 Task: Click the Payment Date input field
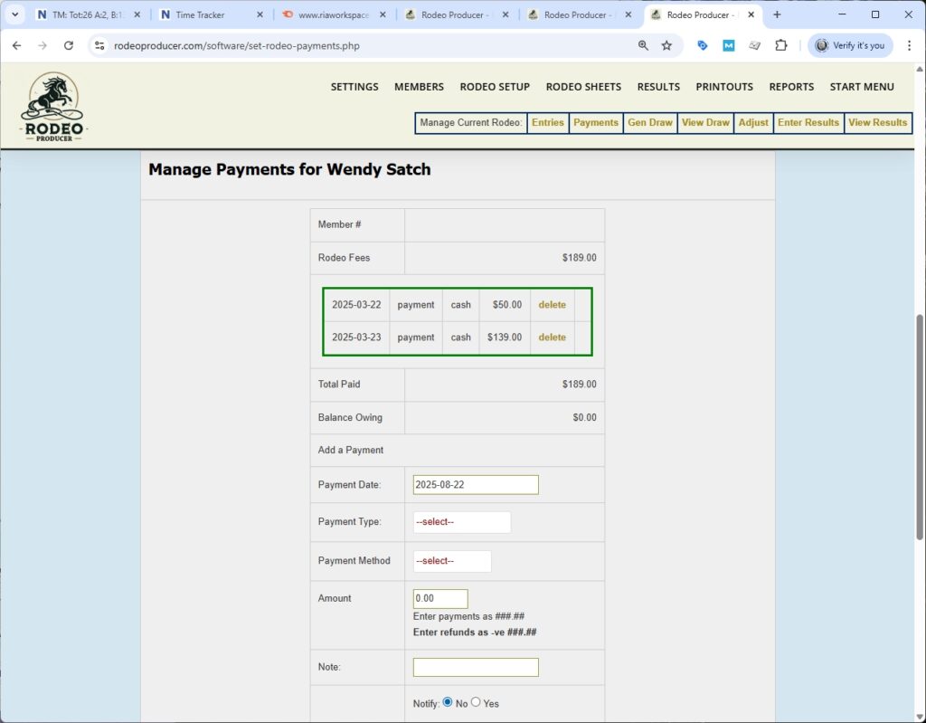click(x=475, y=484)
